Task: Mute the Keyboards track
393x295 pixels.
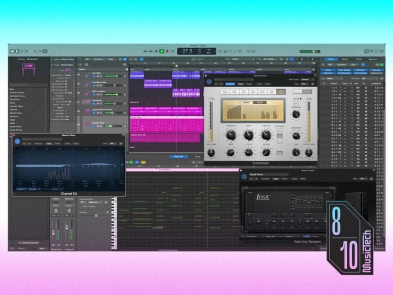Action: 98,104
